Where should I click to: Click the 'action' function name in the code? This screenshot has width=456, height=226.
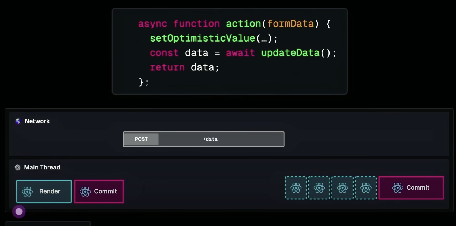point(244,24)
